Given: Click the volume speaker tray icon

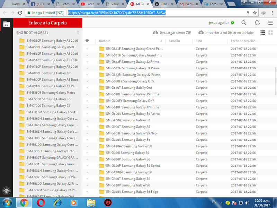Looking at the screenshot, I should (x=247, y=203).
